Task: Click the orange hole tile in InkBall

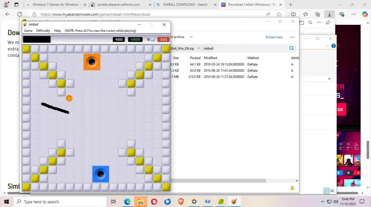Action: point(92,62)
